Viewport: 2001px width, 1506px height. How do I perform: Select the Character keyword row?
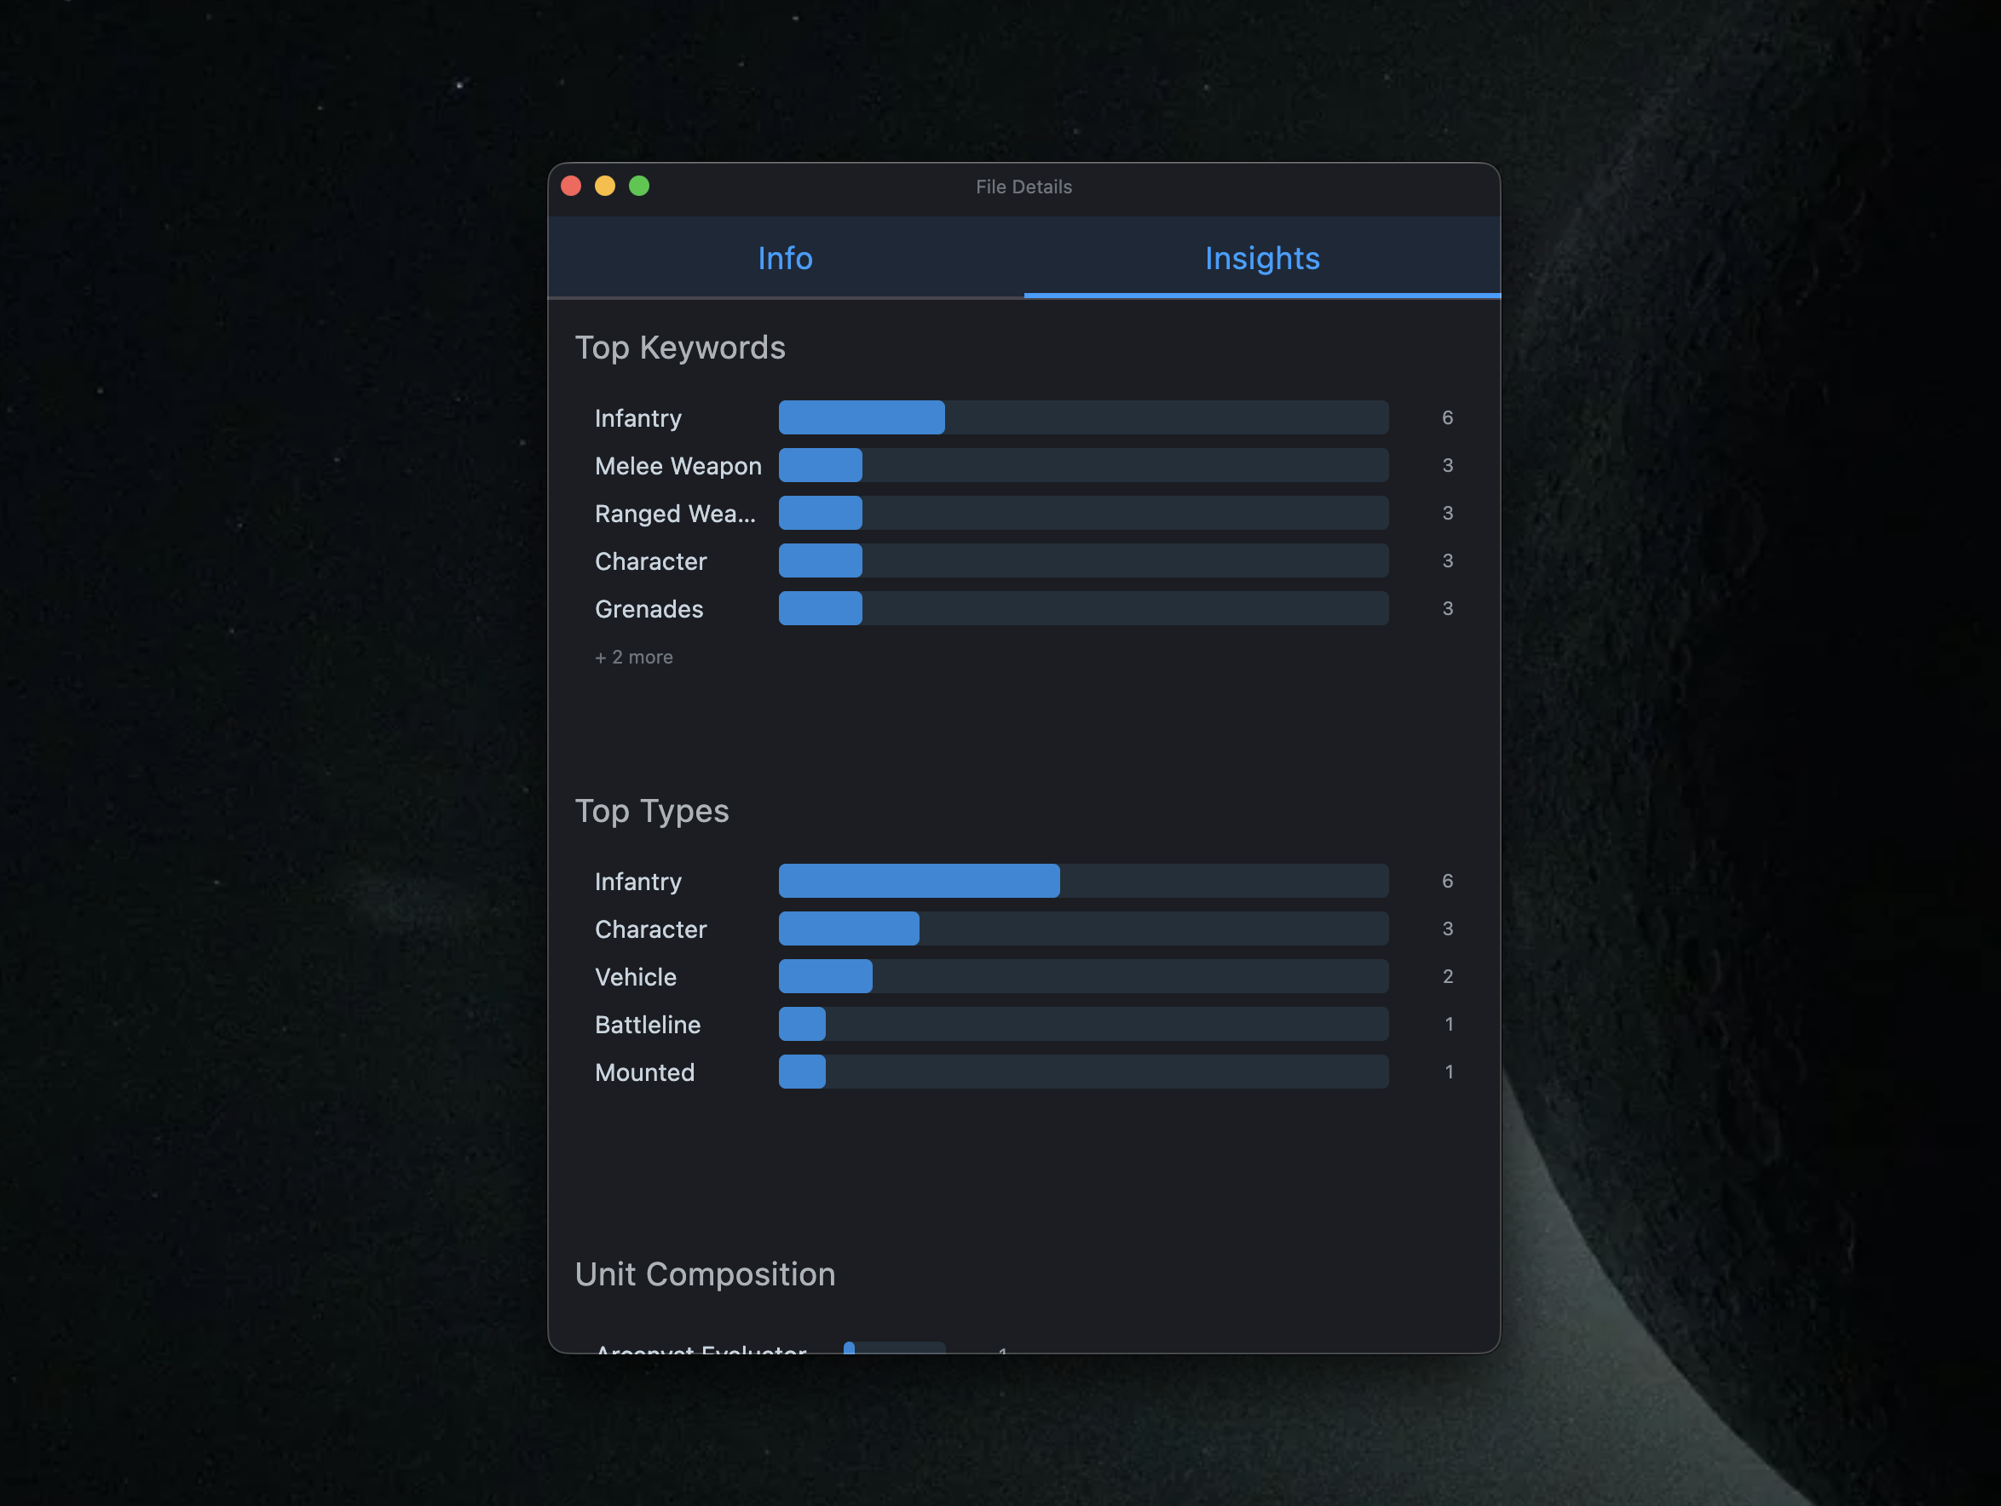[x=650, y=560]
